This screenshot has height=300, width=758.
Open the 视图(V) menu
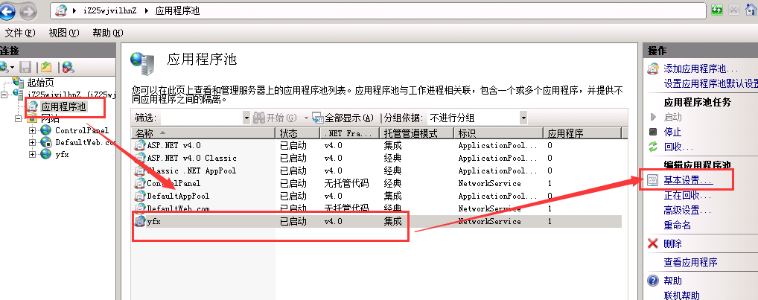[64, 33]
